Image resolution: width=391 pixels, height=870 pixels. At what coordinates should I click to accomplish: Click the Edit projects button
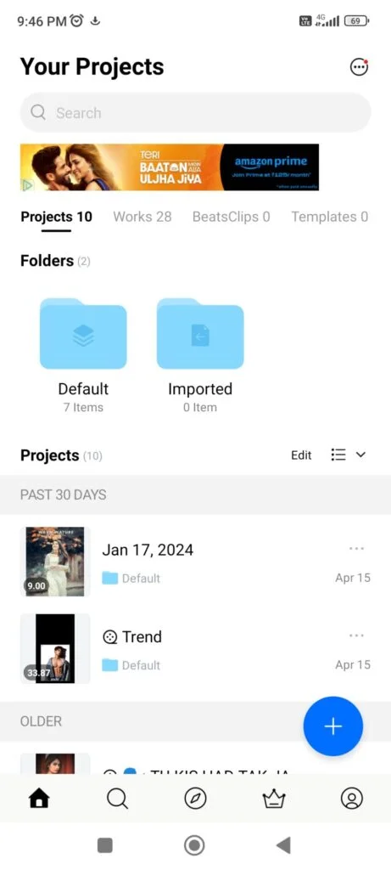point(301,455)
